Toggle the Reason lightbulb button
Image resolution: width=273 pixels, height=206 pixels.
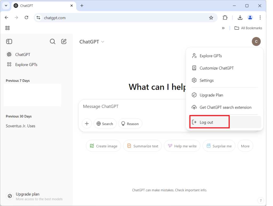coord(130,124)
